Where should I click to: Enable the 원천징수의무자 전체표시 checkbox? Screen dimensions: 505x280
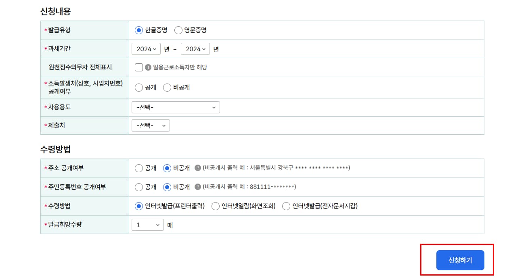138,67
